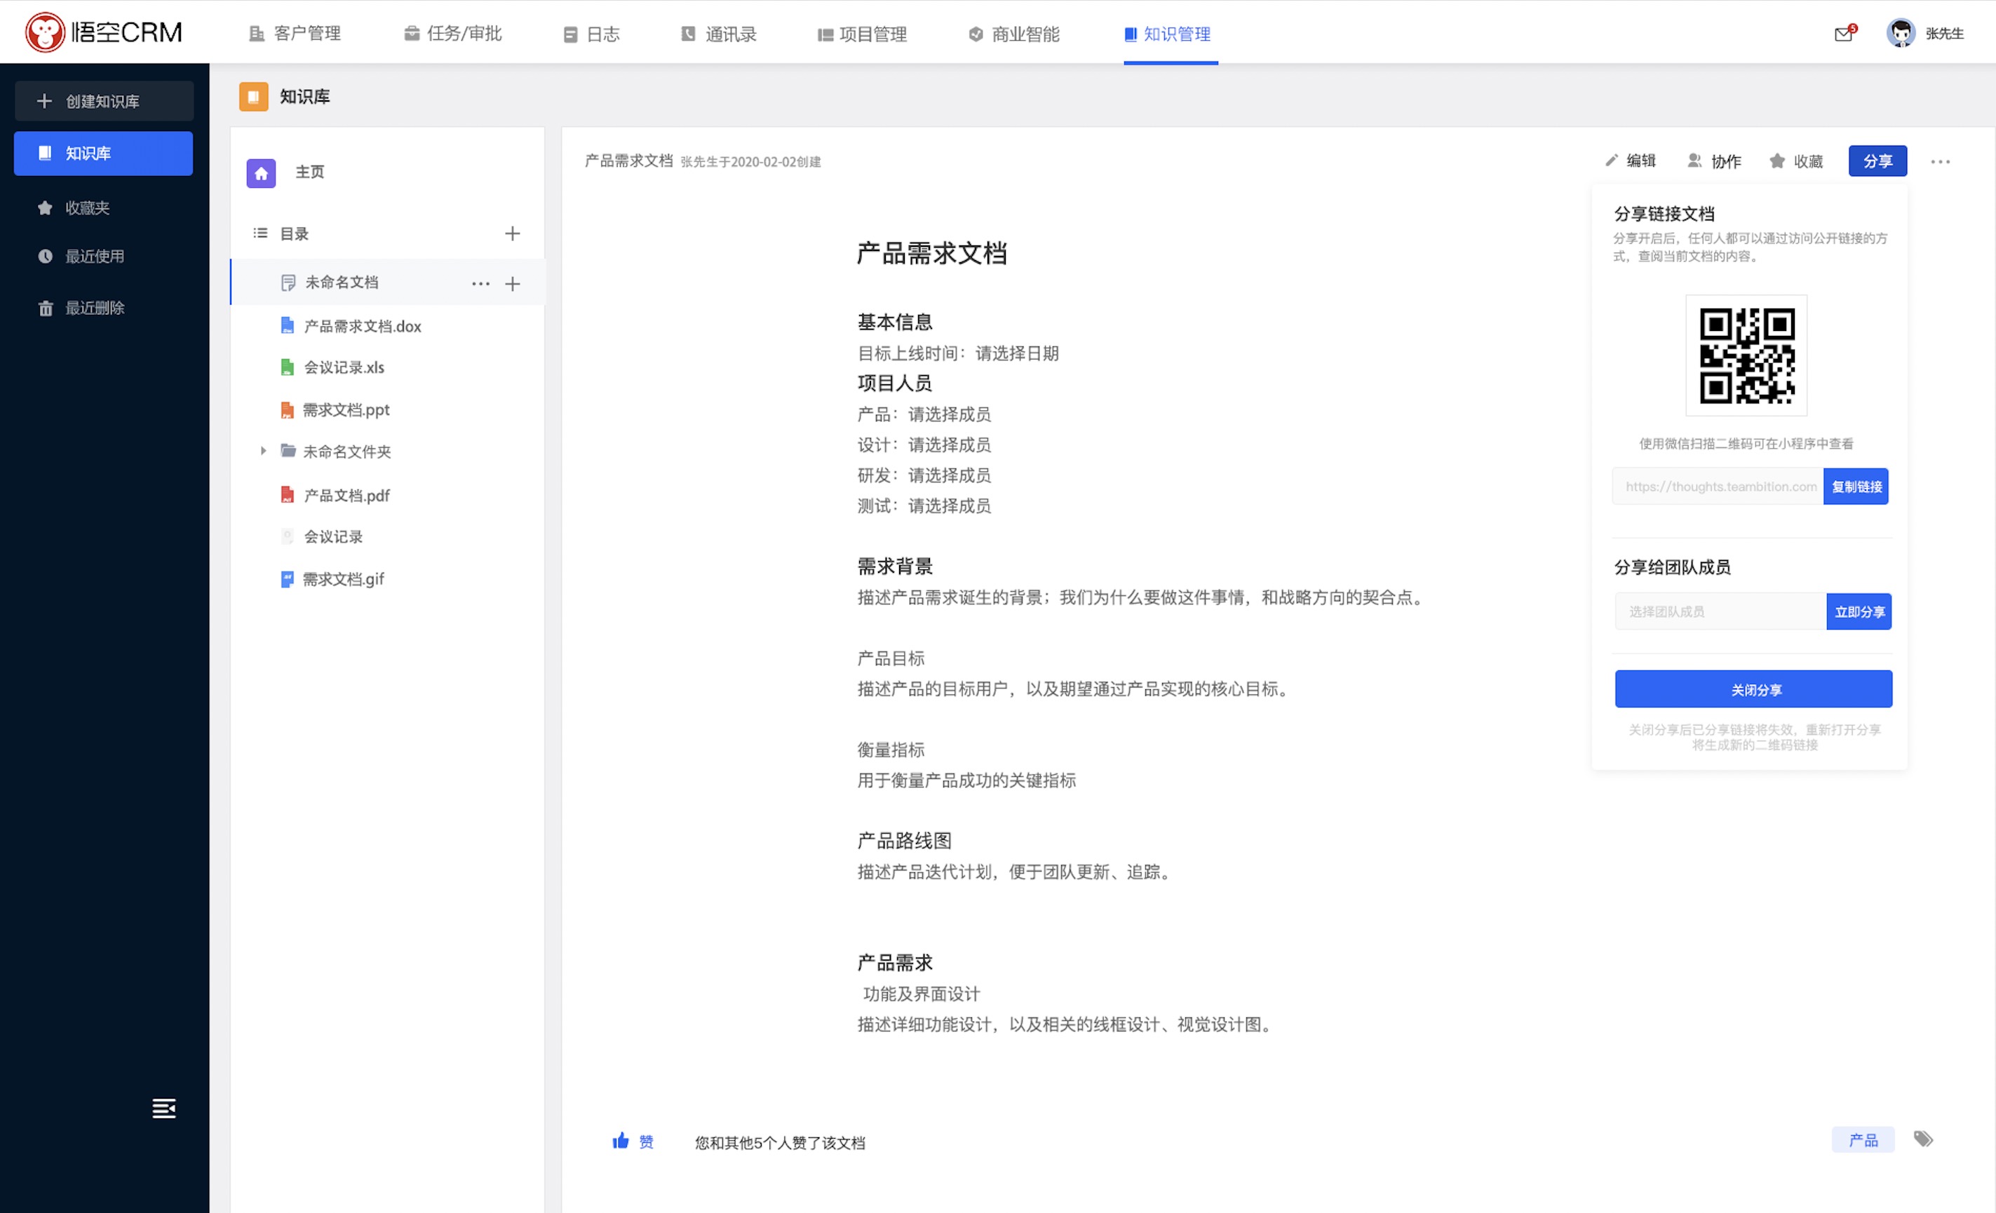Open the document more options dots
1996x1213 pixels.
click(x=1941, y=162)
